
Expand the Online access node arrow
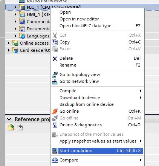pyautogui.click(x=9, y=43)
